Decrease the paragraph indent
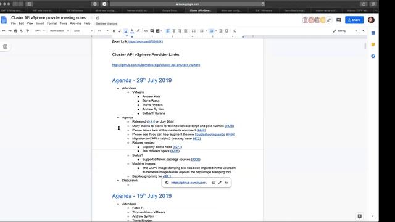Image resolution: width=395 pixels, height=222 pixels. (221, 31)
